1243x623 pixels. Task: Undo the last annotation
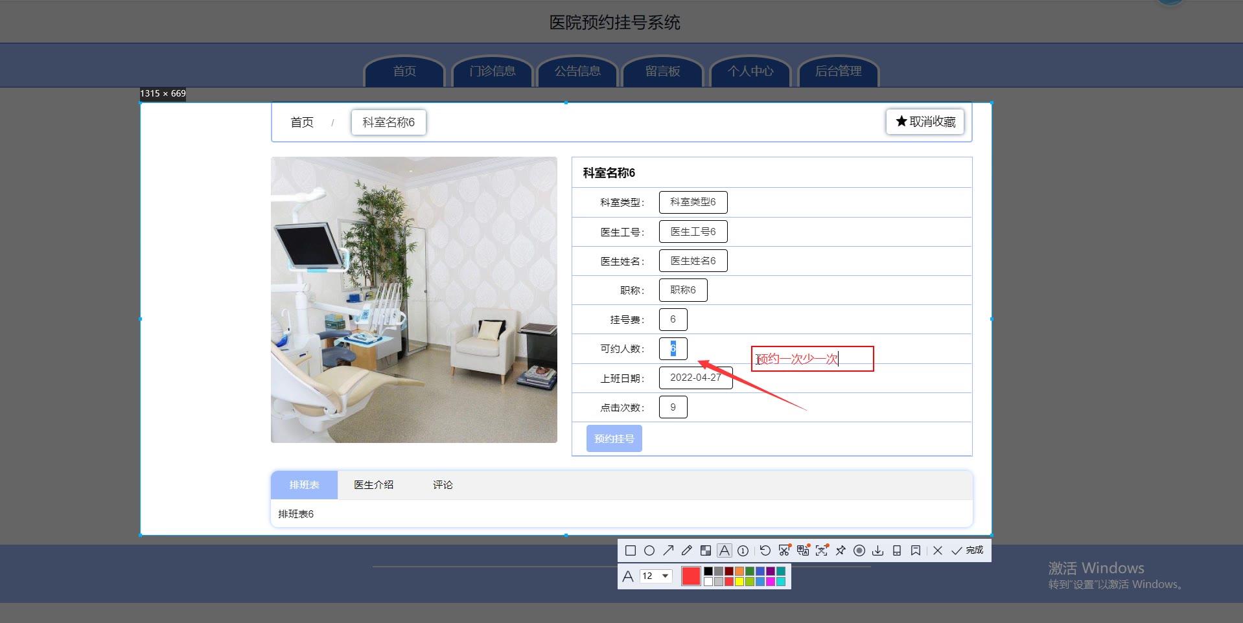pos(765,550)
